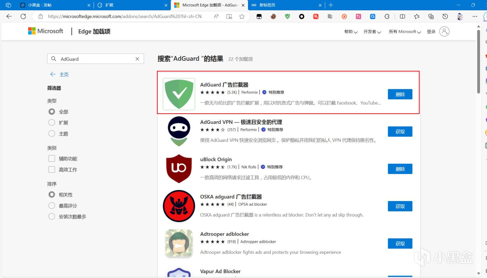
Task: Open the red gear extension icon
Action: 316,17
